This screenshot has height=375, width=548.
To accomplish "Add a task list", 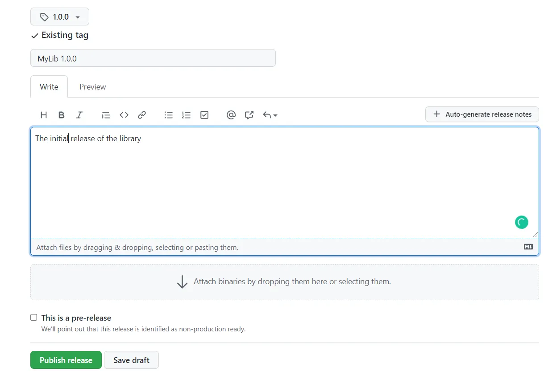I will [204, 115].
